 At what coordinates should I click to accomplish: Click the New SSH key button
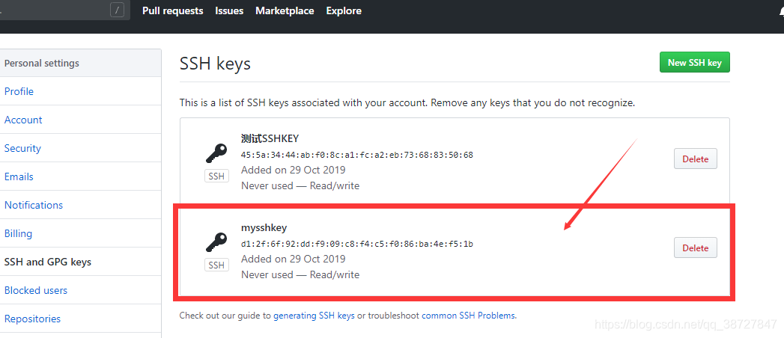tap(694, 63)
